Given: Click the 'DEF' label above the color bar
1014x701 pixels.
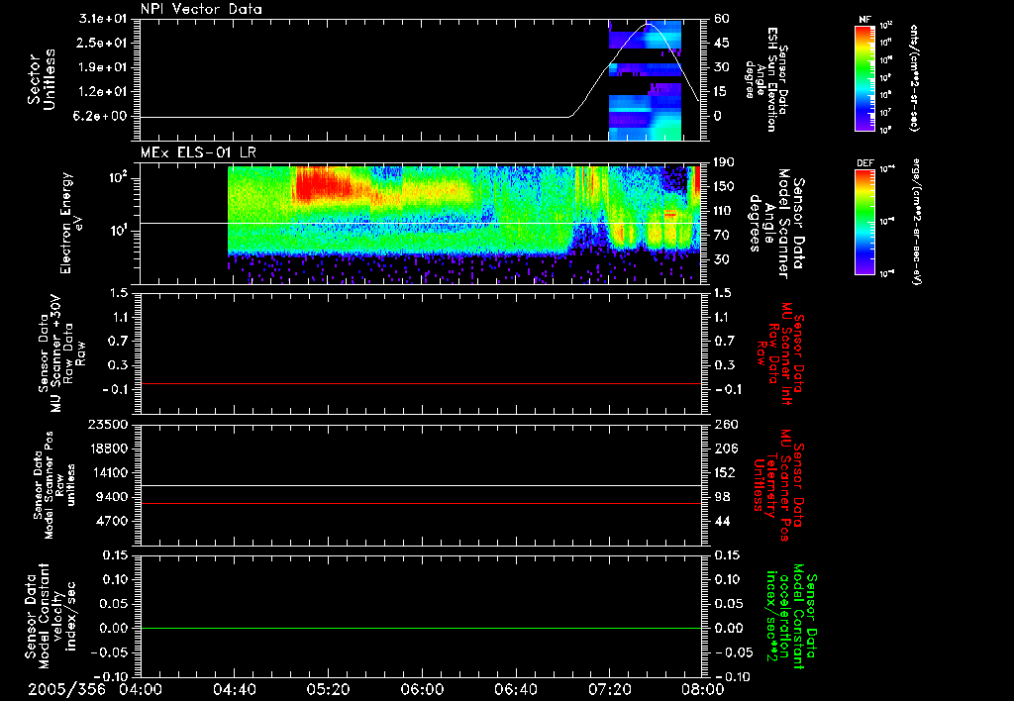Looking at the screenshot, I should (x=864, y=163).
